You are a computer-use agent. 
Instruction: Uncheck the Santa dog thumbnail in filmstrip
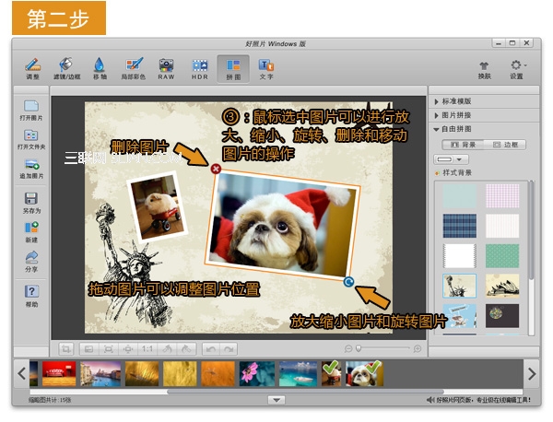click(364, 374)
